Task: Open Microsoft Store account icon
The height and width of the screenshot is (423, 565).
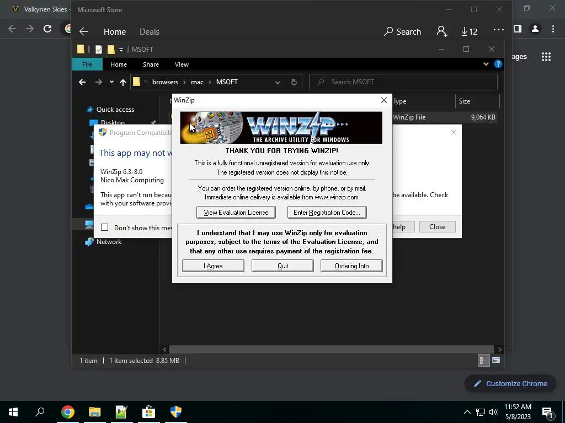Action: 442,31
